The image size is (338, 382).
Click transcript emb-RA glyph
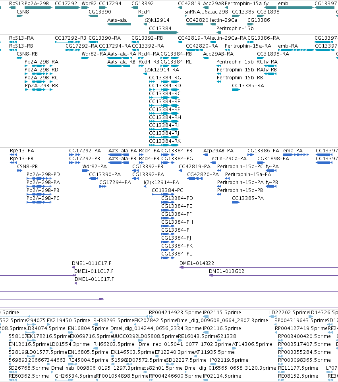296,50
